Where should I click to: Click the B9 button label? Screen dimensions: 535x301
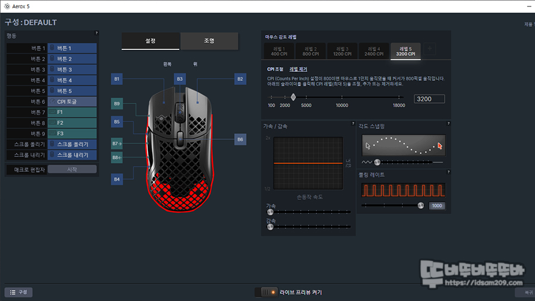click(117, 104)
